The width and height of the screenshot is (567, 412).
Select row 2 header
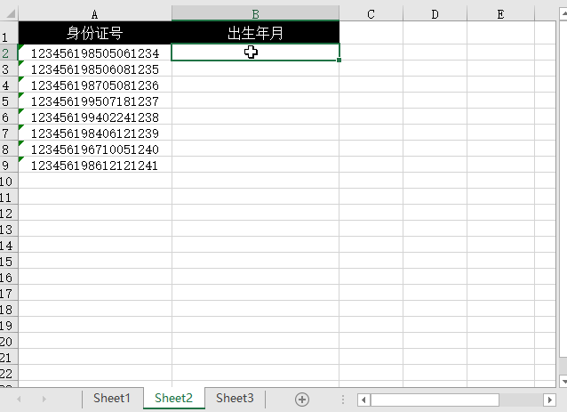(x=9, y=53)
